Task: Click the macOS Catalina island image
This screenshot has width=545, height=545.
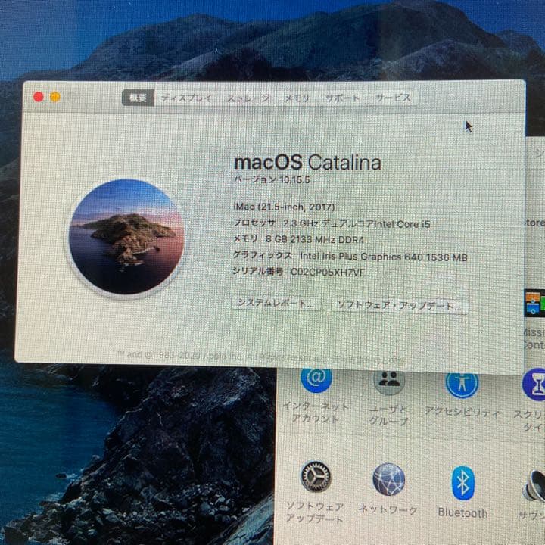Action: pyautogui.click(x=126, y=237)
